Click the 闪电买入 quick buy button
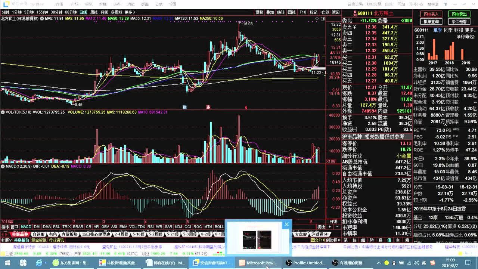 [x=431, y=14]
